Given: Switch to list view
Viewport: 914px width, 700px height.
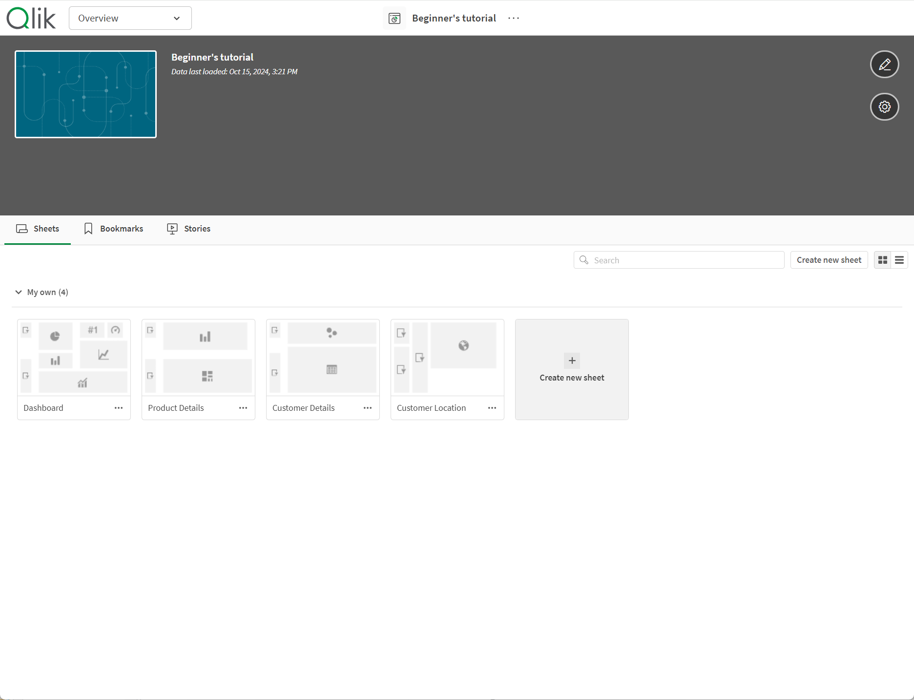Looking at the screenshot, I should 899,260.
